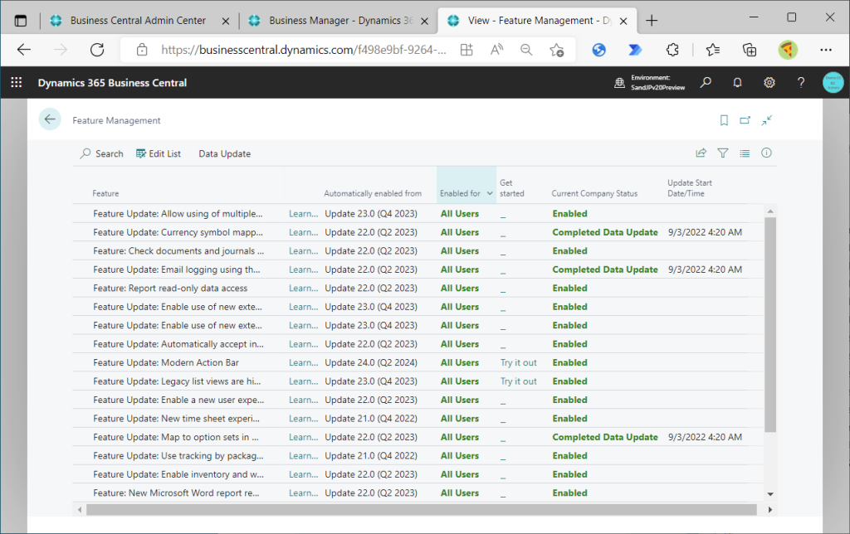Viewport: 850px width, 534px height.
Task: Go back using the Feature Management back arrow
Action: 50,119
